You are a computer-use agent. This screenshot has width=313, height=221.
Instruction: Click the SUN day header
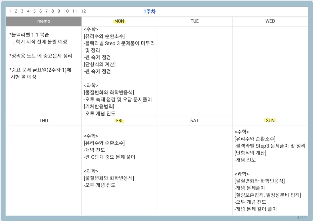[270, 121]
